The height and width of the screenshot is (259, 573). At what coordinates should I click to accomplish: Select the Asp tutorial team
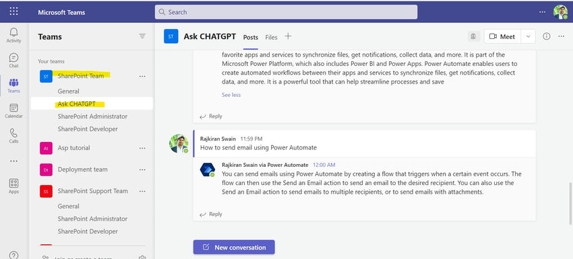tap(74, 148)
